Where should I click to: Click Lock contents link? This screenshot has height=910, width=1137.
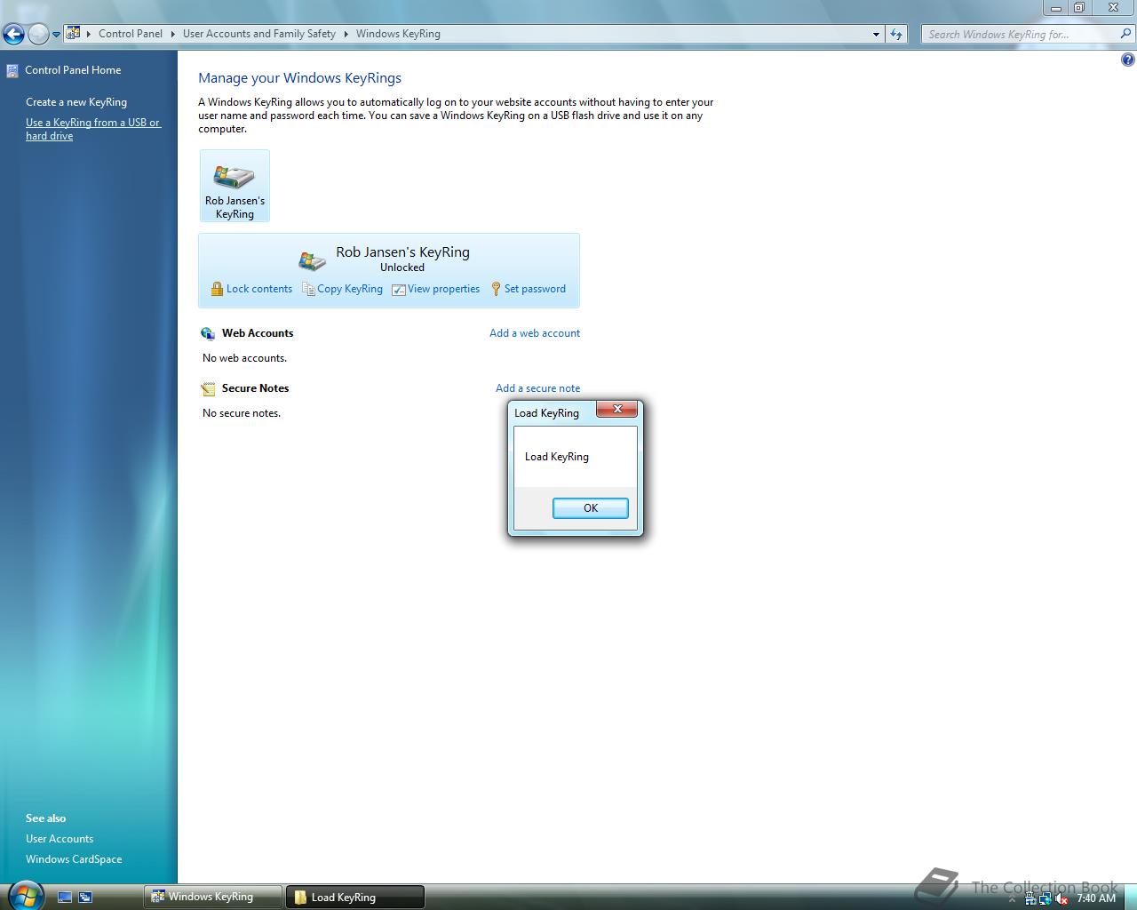[x=258, y=289]
